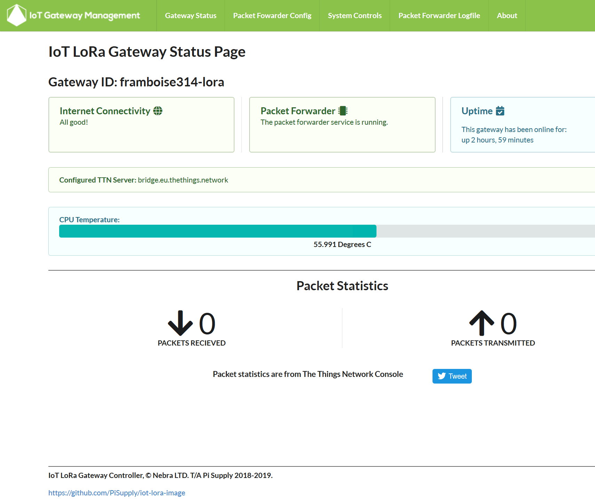Click the IoT Gateway Management brand title
The width and height of the screenshot is (595, 502).
[85, 16]
